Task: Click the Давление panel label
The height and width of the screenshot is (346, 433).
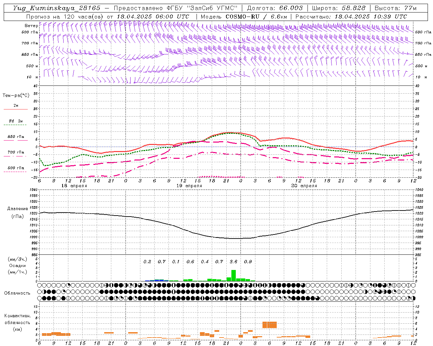Action: pyautogui.click(x=18, y=209)
